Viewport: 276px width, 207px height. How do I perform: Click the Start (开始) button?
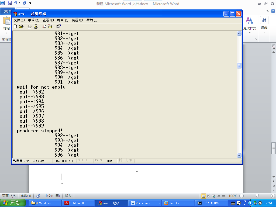coord(13,203)
